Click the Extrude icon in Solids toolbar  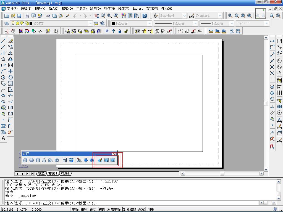(65, 160)
